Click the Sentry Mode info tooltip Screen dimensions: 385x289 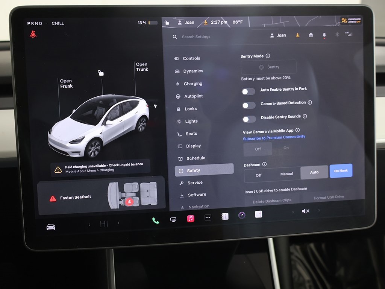[267, 56]
